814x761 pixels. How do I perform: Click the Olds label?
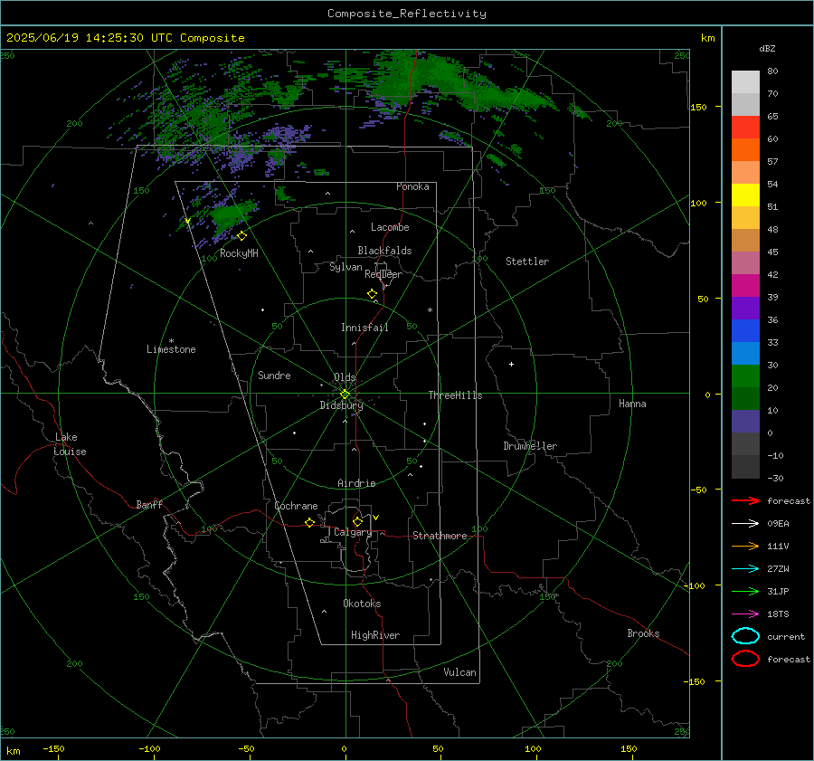tap(345, 377)
